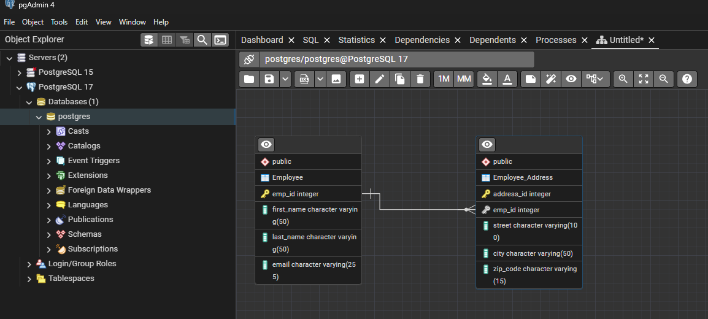The height and width of the screenshot is (319, 708).
Task: Open the fill color picker
Action: [x=487, y=79]
